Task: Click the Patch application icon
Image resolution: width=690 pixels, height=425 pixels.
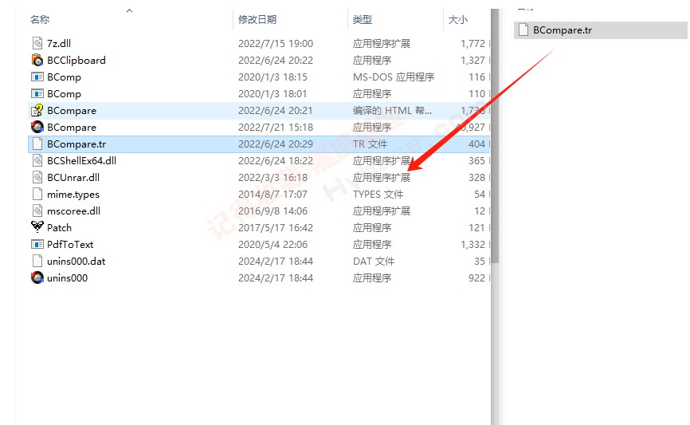Action: (x=37, y=227)
